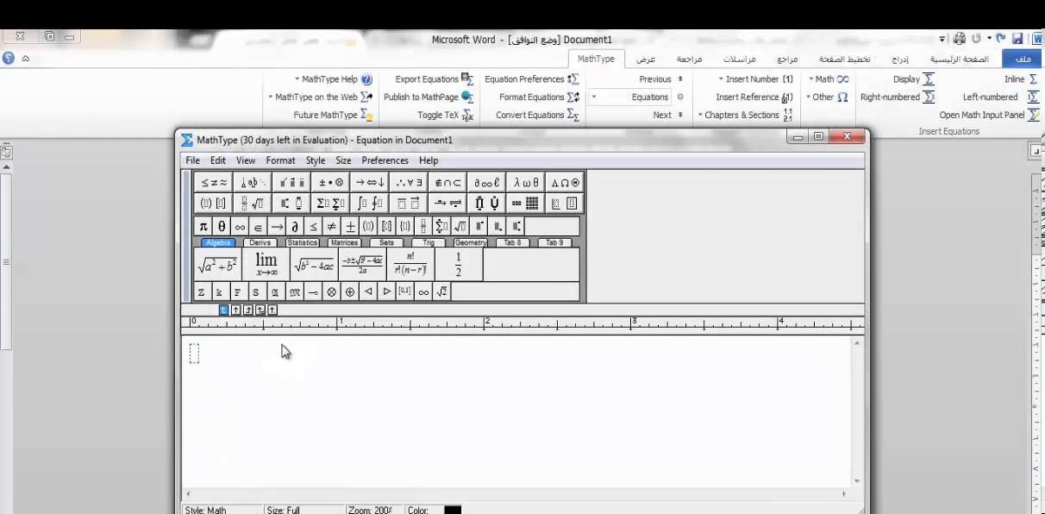Switch to the Algebra tab
Image resolution: width=1045 pixels, height=514 pixels.
(x=218, y=243)
